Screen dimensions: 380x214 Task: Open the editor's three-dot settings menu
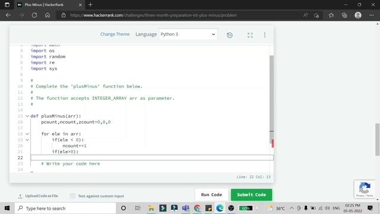pyautogui.click(x=265, y=35)
